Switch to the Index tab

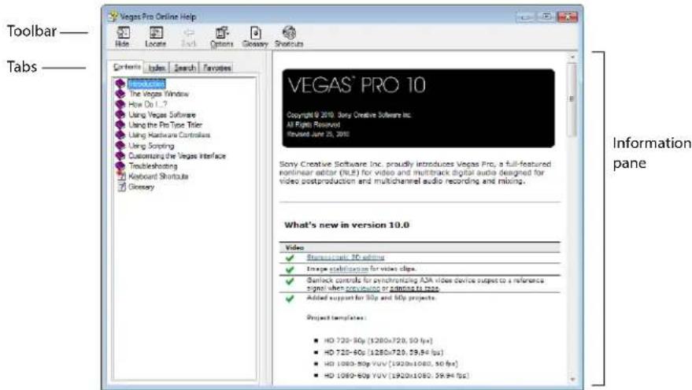click(x=157, y=68)
